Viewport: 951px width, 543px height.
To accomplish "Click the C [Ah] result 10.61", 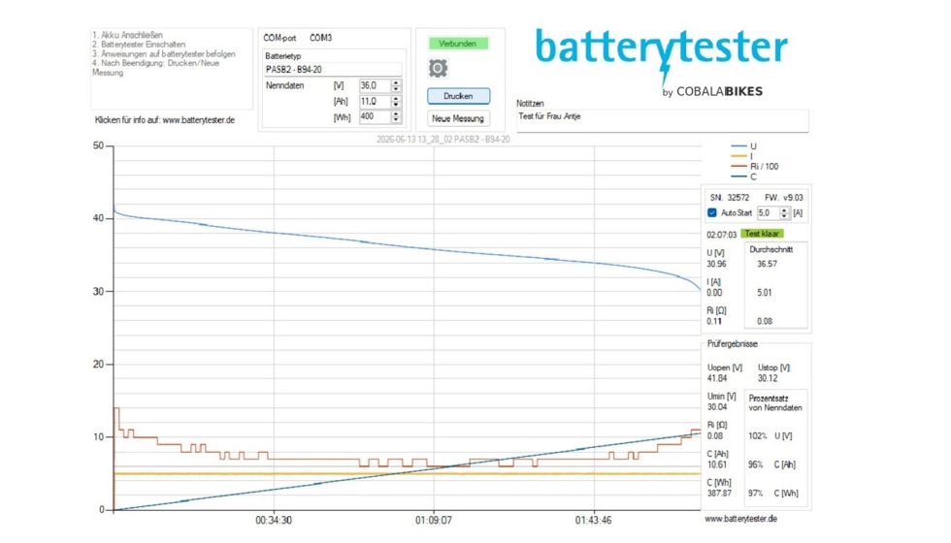I will (x=717, y=464).
